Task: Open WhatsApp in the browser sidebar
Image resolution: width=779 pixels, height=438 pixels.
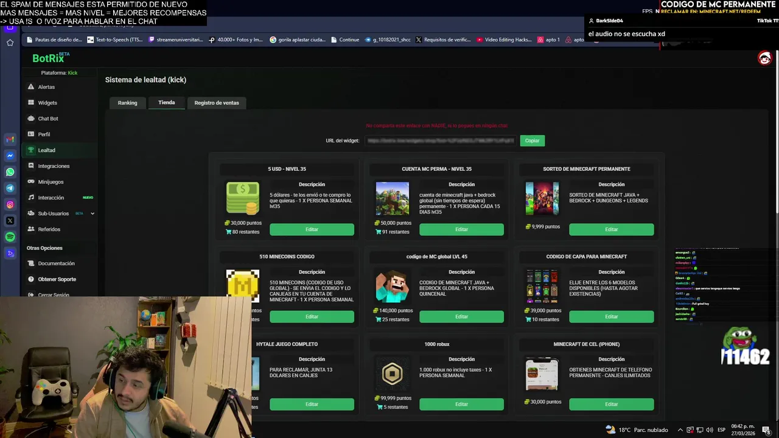Action: pyautogui.click(x=10, y=172)
